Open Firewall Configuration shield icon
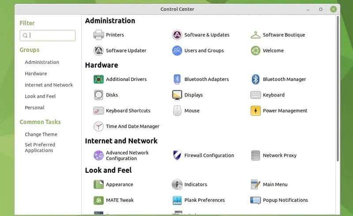The height and width of the screenshot is (216, 353). (177, 156)
